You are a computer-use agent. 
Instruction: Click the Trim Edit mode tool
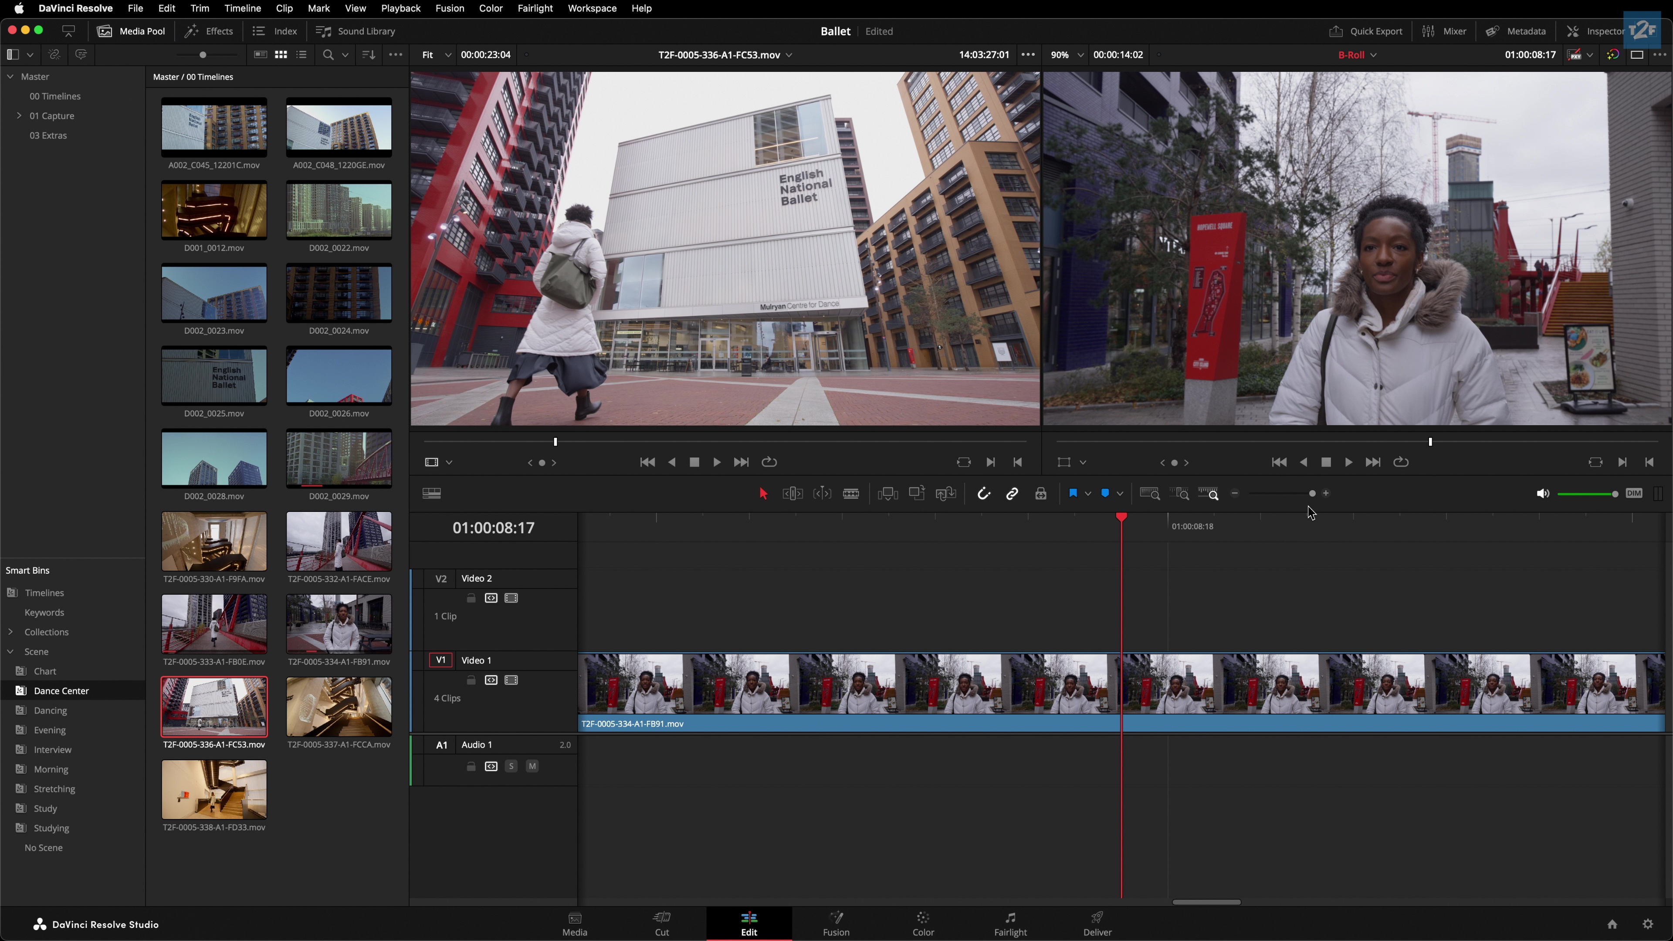[x=792, y=494]
